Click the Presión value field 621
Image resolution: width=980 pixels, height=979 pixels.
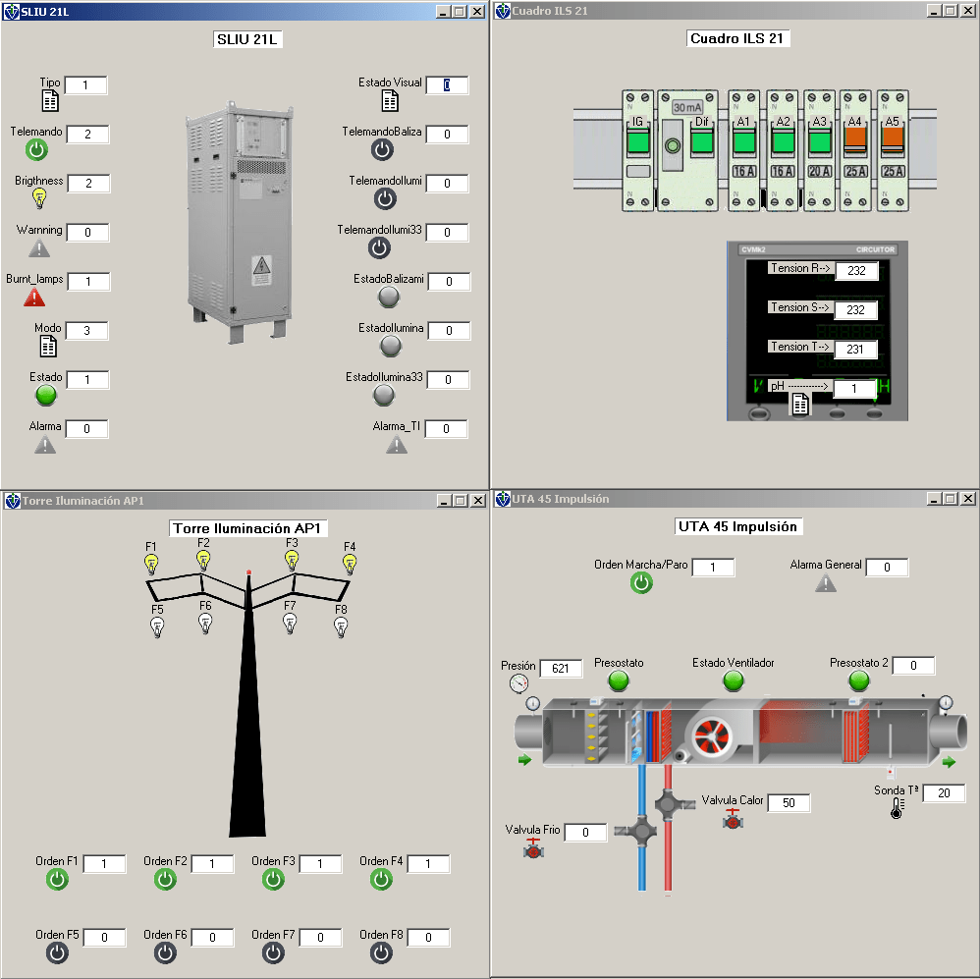pos(561,669)
